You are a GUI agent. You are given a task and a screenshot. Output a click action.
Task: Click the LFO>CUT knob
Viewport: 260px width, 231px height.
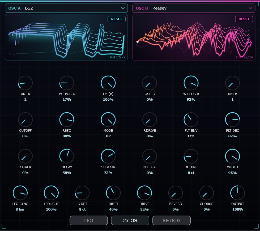[51, 193]
